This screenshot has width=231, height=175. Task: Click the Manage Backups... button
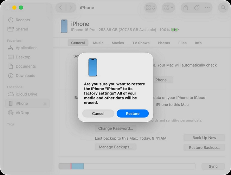(115, 147)
